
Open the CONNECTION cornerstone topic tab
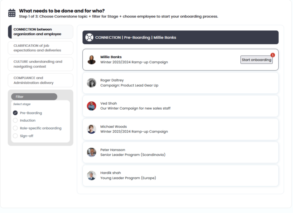point(41,32)
